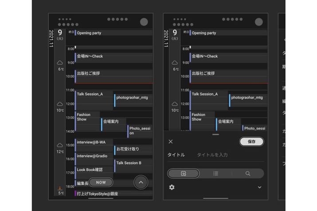Open Photo_session event in left phone
Image resolution: width=317 pixels, height=211 pixels.
pos(140,131)
